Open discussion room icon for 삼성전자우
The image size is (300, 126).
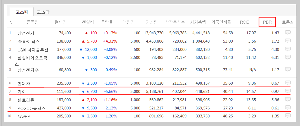tap(288, 69)
